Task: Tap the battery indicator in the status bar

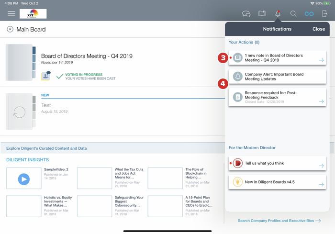Action: pos(327,3)
